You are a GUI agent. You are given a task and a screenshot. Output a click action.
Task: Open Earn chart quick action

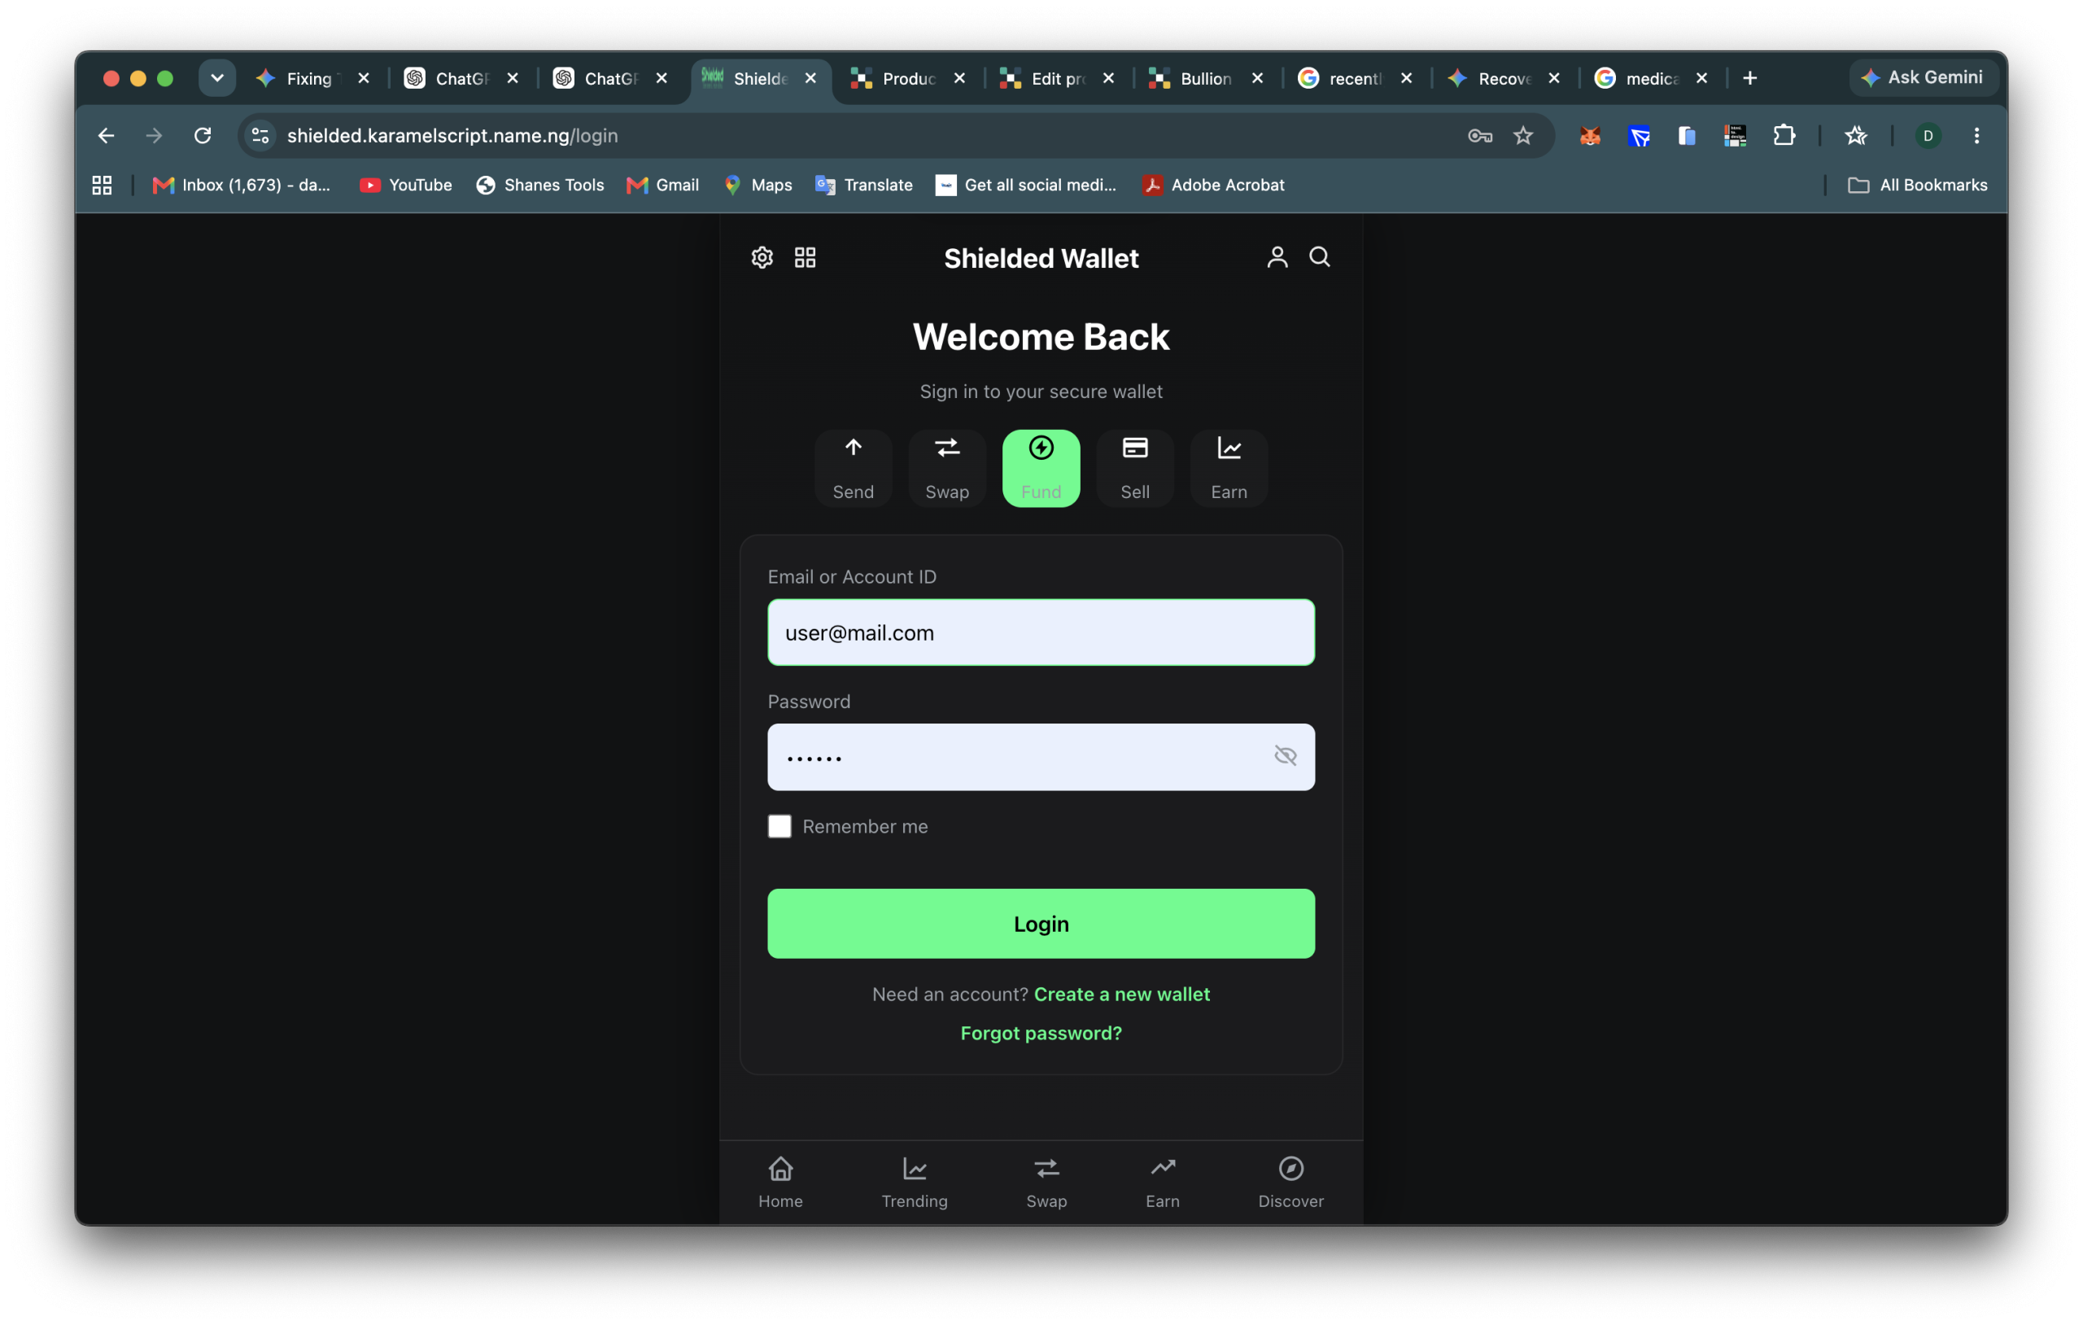1229,468
